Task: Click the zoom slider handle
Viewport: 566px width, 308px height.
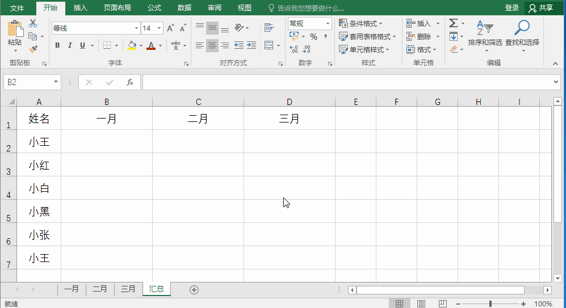Action: click(490, 304)
